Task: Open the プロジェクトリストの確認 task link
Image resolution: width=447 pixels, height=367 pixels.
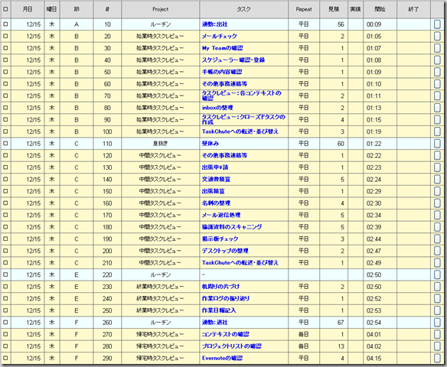Action: [231, 346]
